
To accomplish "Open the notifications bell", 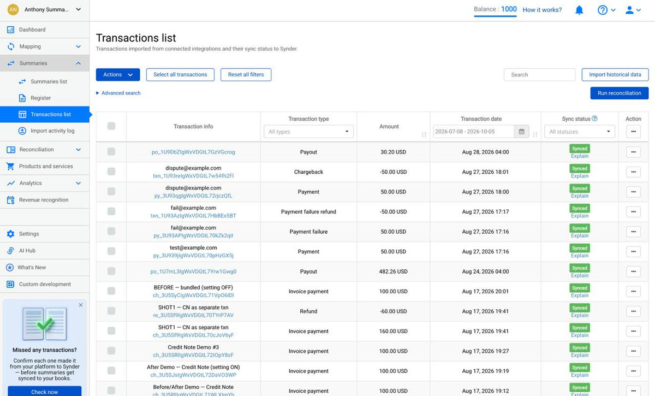I will [x=579, y=10].
